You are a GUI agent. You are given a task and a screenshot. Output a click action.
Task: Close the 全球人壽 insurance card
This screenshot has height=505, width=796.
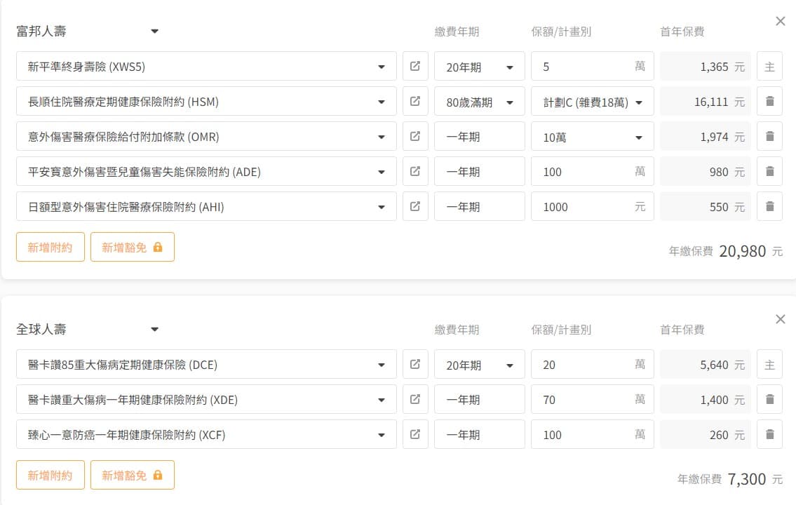[x=781, y=320]
